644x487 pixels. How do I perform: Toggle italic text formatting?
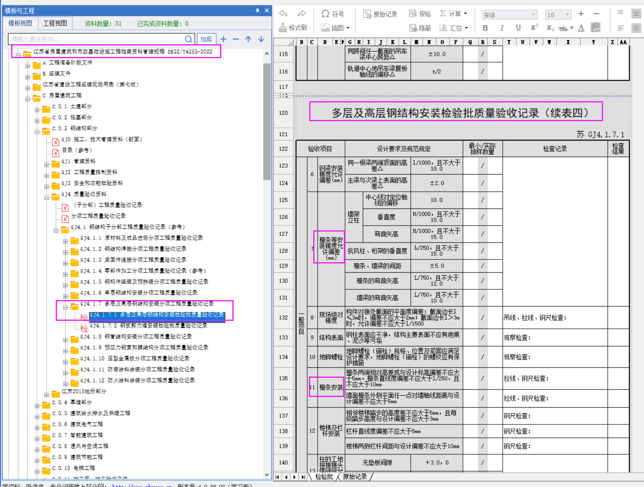(502, 28)
